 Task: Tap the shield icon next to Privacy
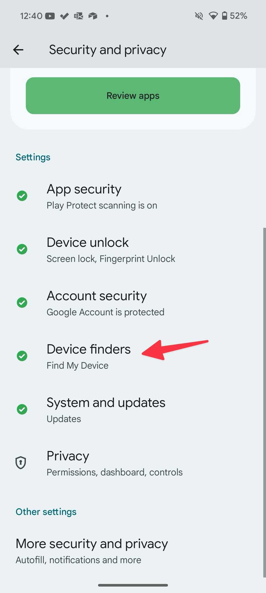tap(21, 462)
